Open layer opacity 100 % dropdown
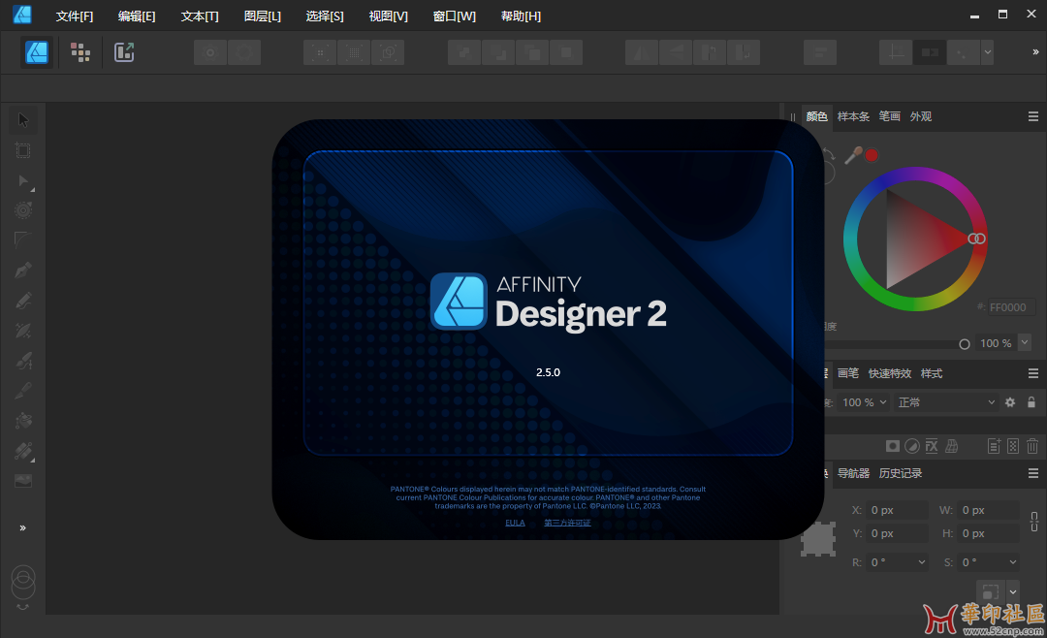Screen dimensions: 1047x638 [864, 402]
